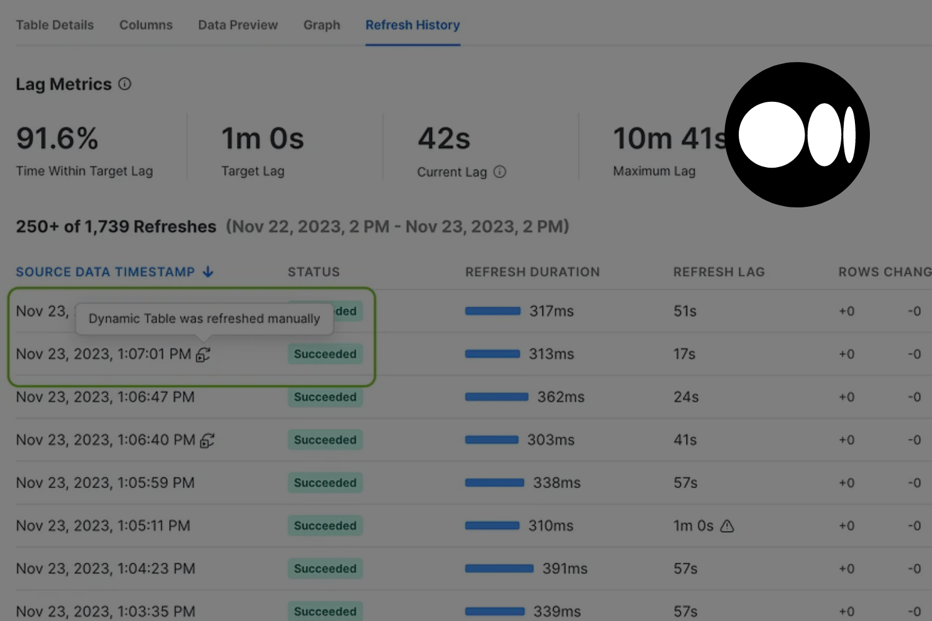This screenshot has height=621, width=932.
Task: Click the 'Dynamic Table was refreshed manually' tooltip
Action: point(204,319)
